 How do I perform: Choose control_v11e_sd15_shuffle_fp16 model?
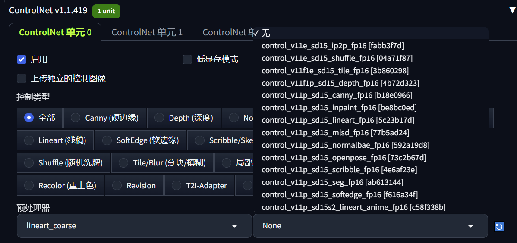tap(371, 58)
